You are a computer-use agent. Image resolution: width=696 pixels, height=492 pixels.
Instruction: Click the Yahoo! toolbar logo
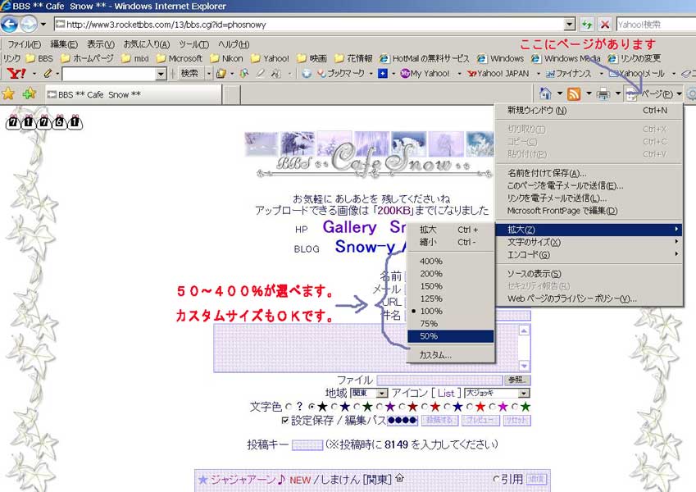15,74
